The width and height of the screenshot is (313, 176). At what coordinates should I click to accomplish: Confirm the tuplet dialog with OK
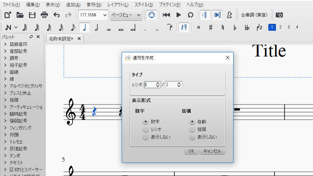[191, 151]
